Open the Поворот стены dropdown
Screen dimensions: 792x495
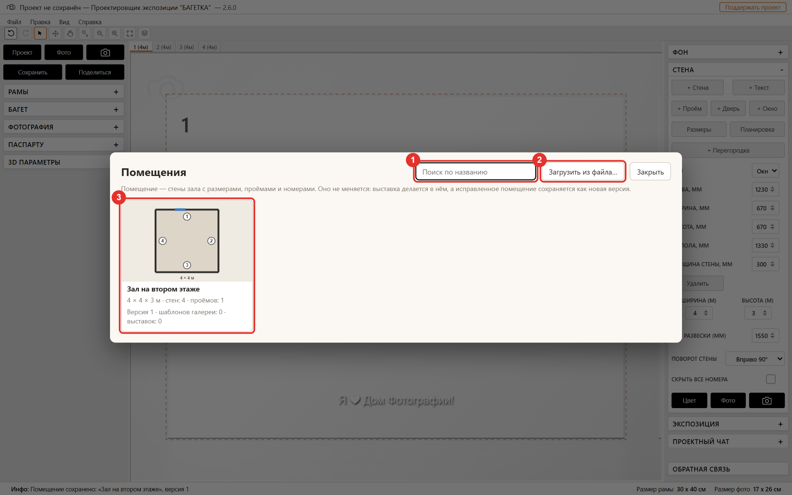pos(755,359)
